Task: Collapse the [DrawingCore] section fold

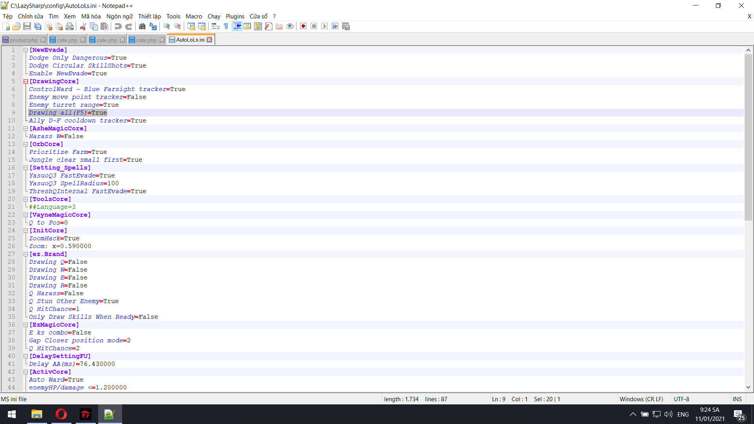Action: [26, 81]
